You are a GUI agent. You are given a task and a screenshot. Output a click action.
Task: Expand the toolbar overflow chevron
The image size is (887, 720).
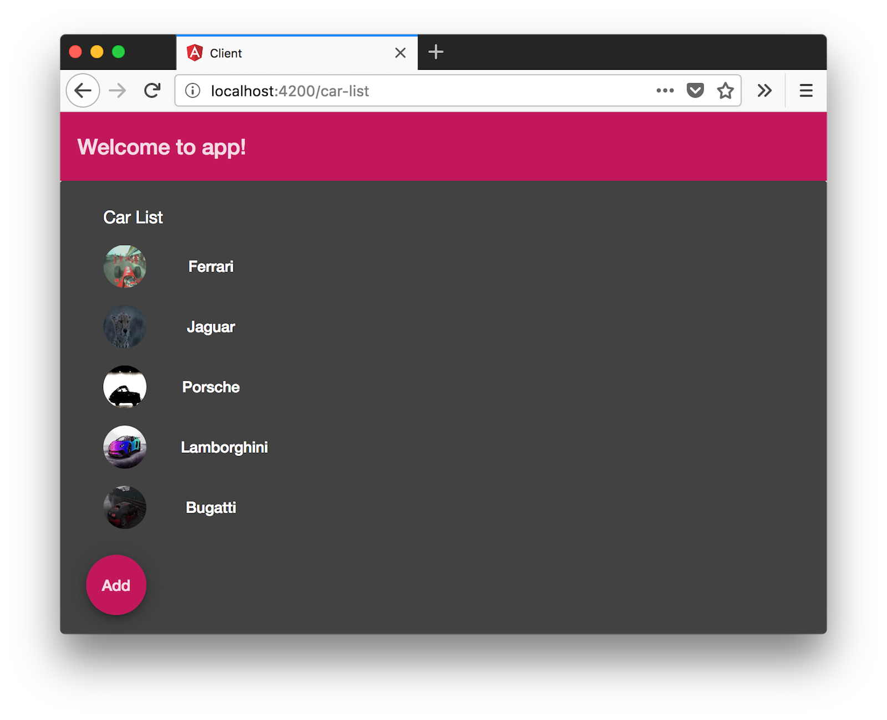(x=764, y=90)
